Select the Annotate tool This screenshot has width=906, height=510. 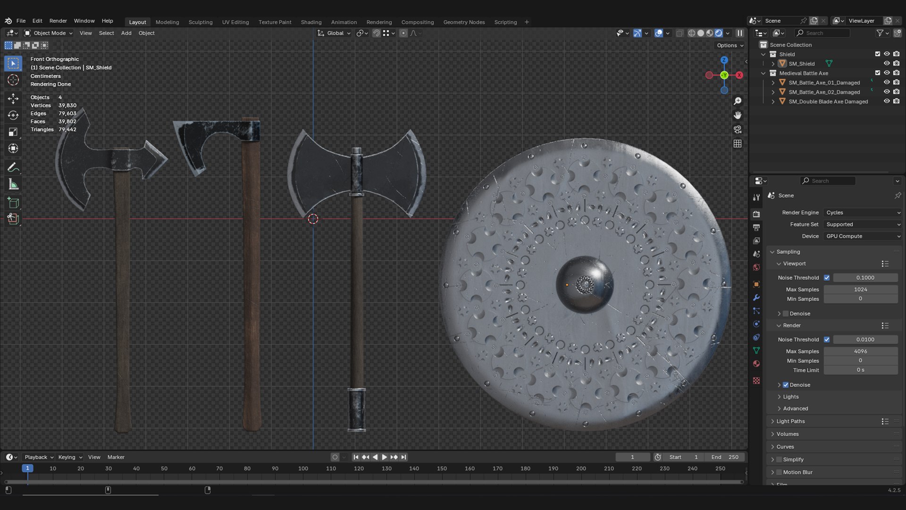(13, 168)
